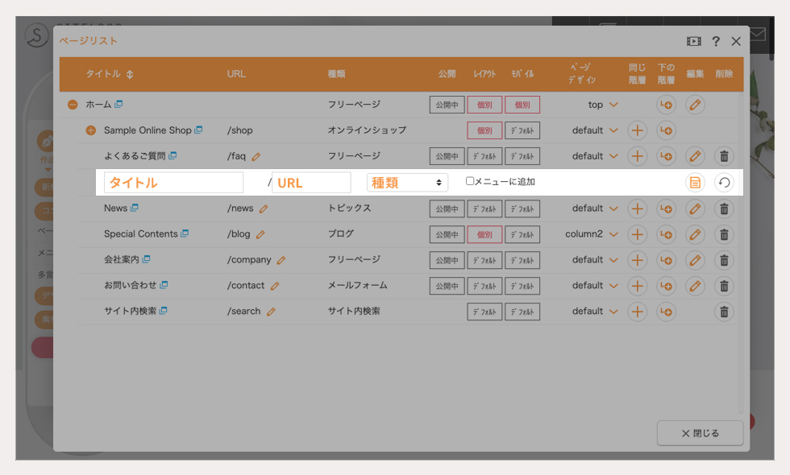Cancel new page row with undo icon
The image size is (790, 475).
click(x=724, y=183)
